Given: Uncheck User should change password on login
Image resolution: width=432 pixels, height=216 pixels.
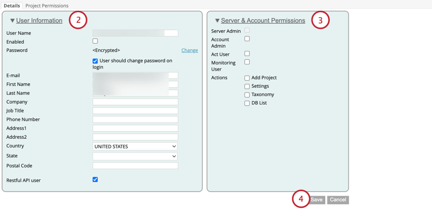Looking at the screenshot, I should pos(95,61).
